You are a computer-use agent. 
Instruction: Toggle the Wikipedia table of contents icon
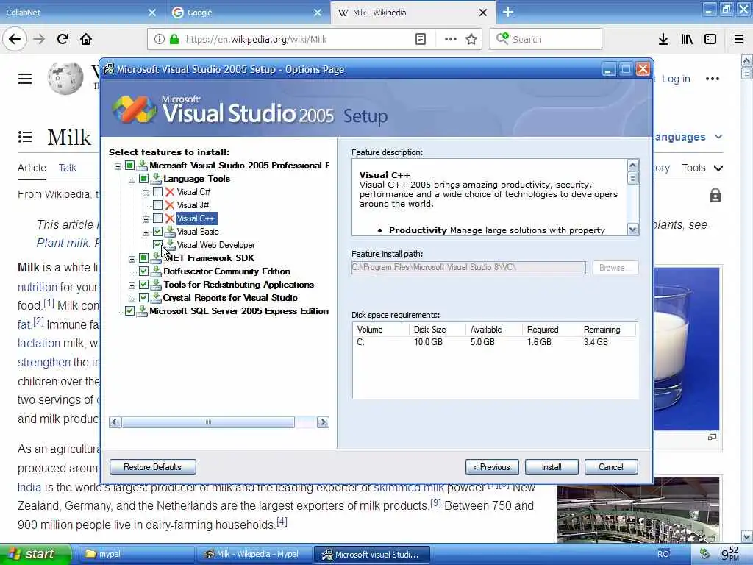(x=25, y=137)
